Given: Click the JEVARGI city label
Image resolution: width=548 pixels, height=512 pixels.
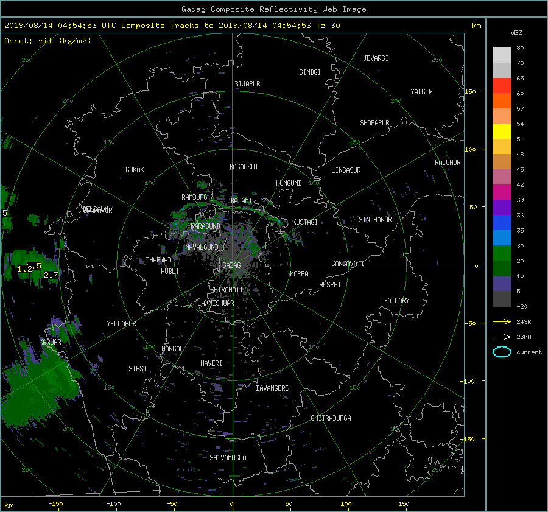Looking at the screenshot, I should pos(376,58).
